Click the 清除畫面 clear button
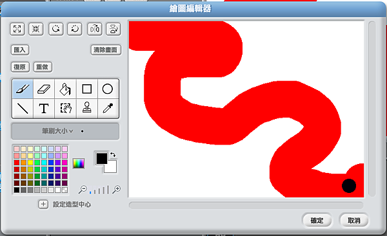The image size is (387, 236). [106, 50]
